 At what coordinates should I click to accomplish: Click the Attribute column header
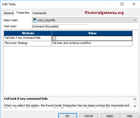click(28, 33)
